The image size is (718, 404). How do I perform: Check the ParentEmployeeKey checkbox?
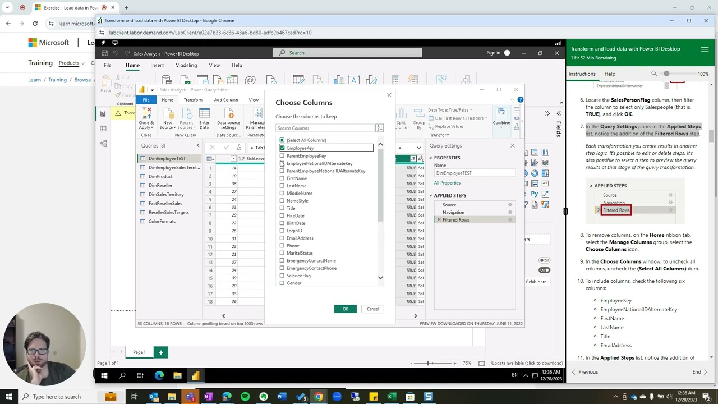[x=282, y=156]
